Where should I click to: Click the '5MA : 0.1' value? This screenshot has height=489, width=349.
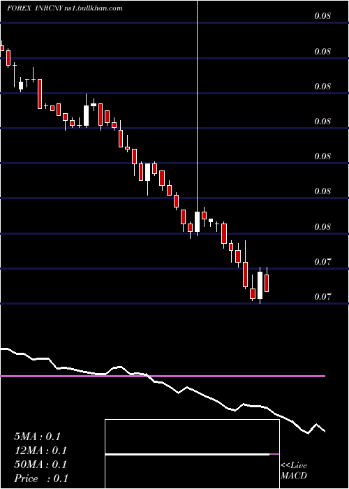pyautogui.click(x=37, y=437)
